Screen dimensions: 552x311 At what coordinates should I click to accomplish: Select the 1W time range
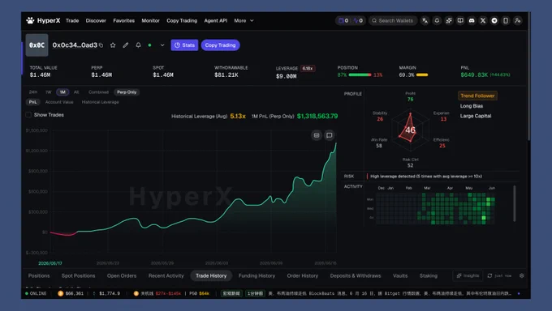48,92
